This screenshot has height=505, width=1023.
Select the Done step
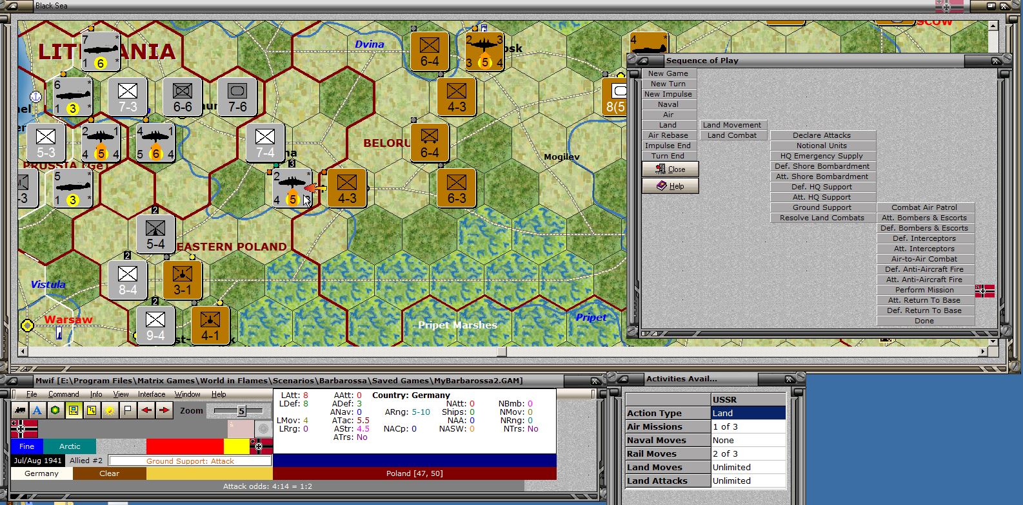coord(924,321)
